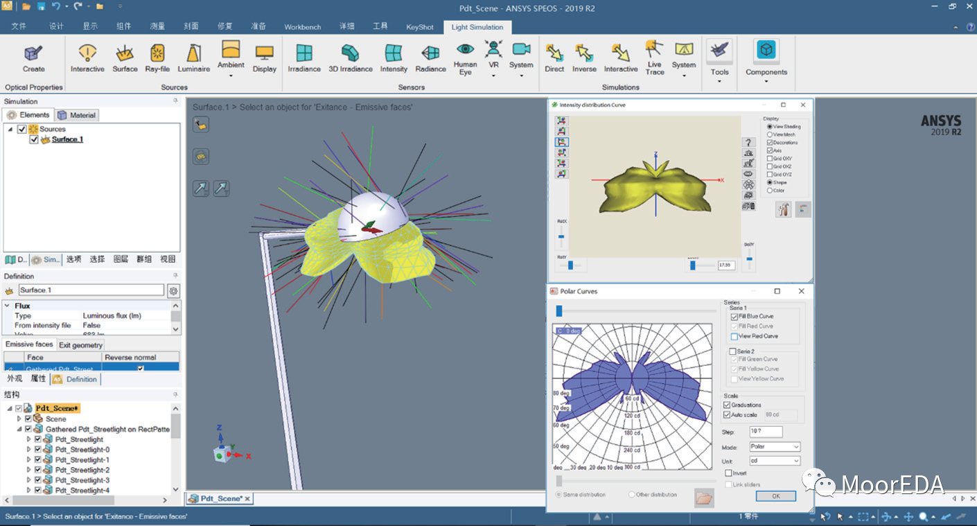Open the KeyShot ribbon tab
This screenshot has height=526, width=977.
click(x=420, y=27)
